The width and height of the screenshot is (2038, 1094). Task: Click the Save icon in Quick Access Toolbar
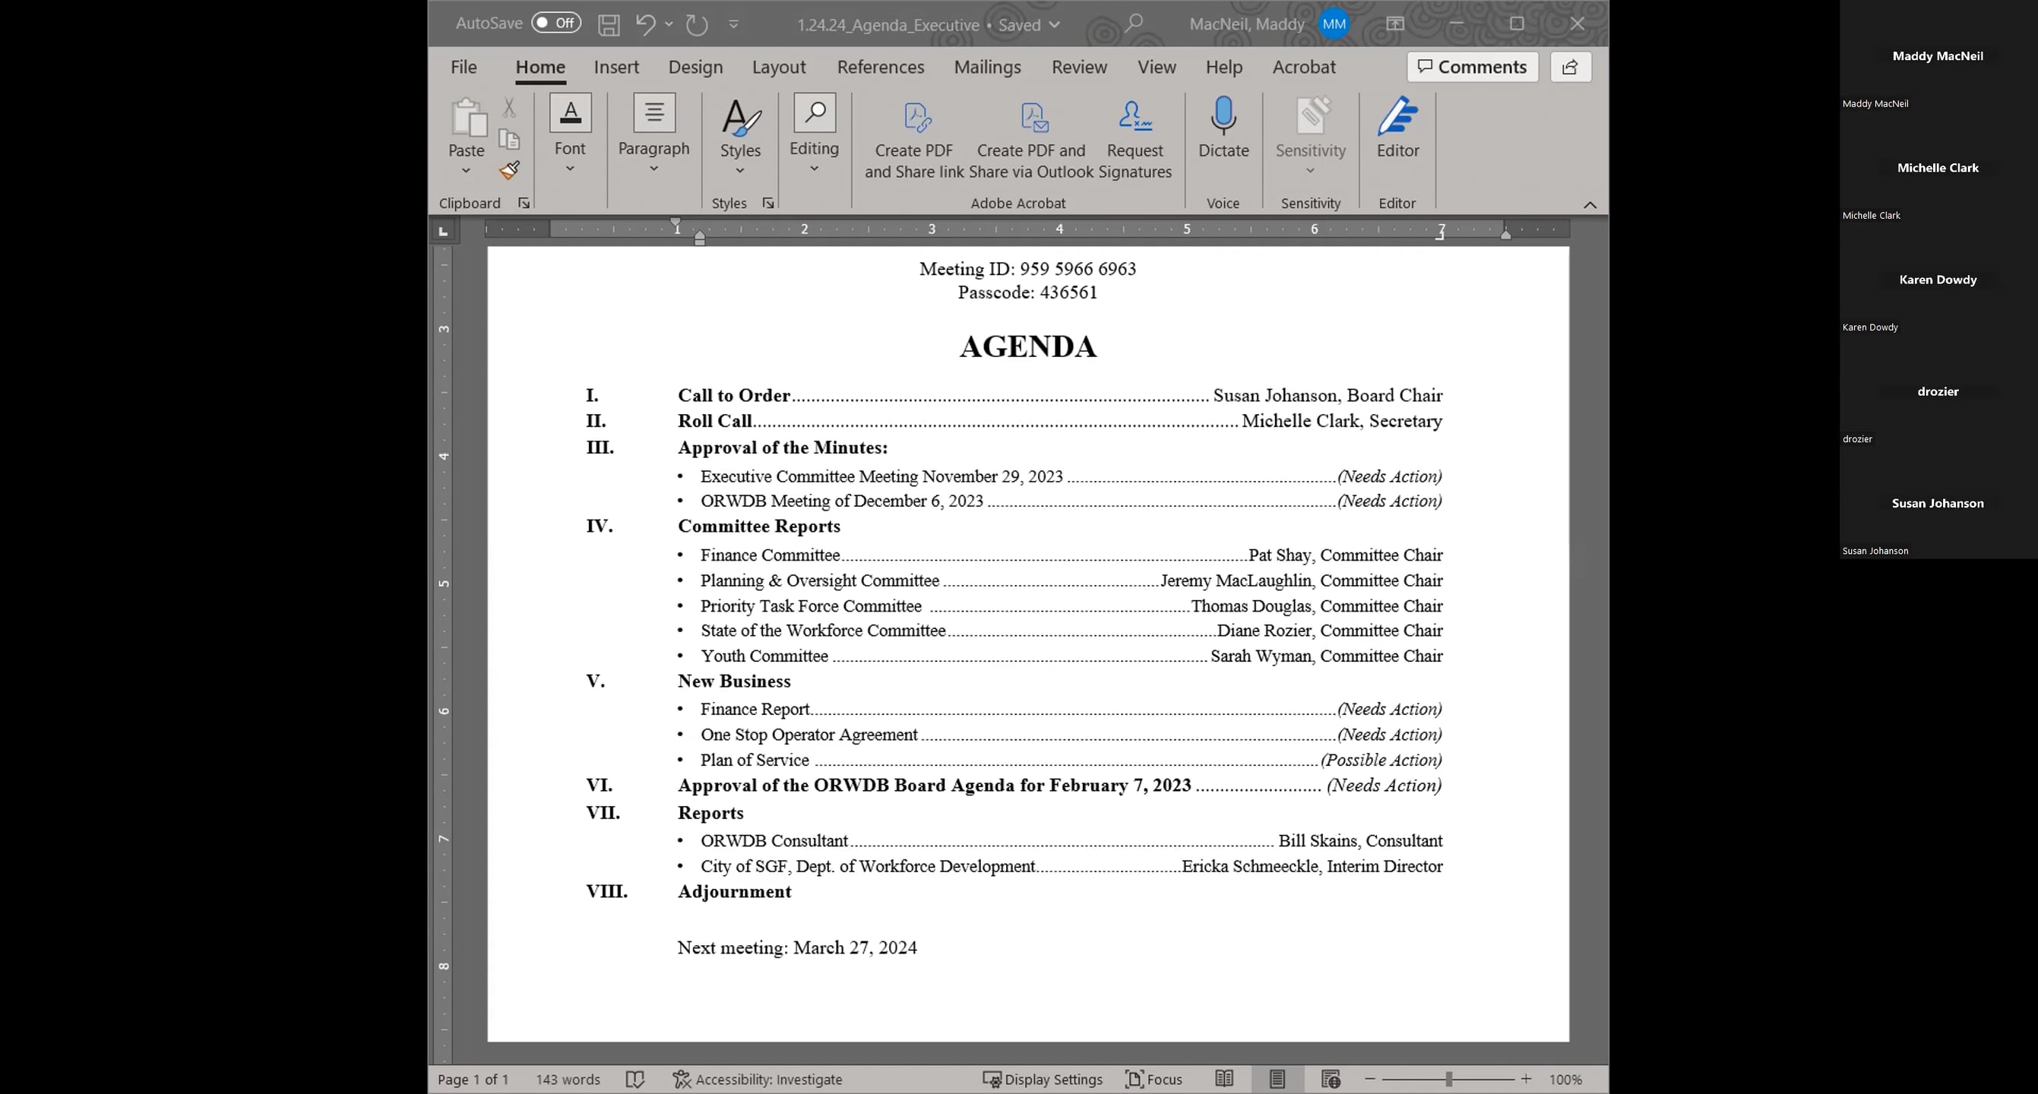click(608, 24)
